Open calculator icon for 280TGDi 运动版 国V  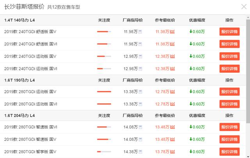[x=140, y=92]
